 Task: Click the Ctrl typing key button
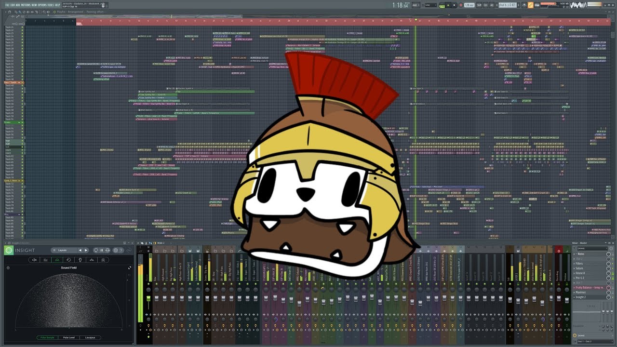(485, 5)
